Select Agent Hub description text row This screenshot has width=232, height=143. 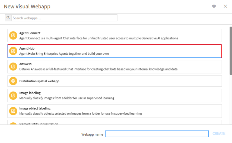coord(64,54)
